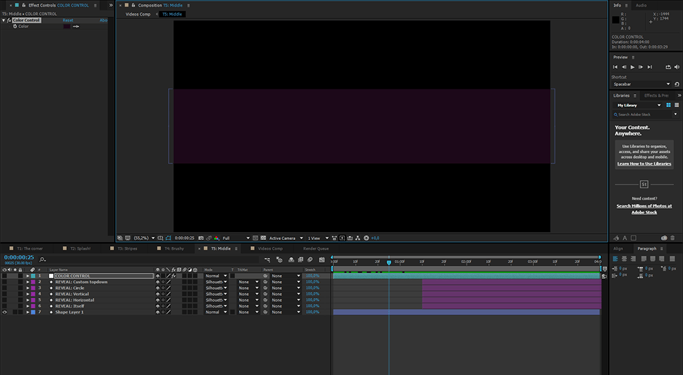
Task: Open blending mode dropdown for Shape Layer 1
Action: 216,312
